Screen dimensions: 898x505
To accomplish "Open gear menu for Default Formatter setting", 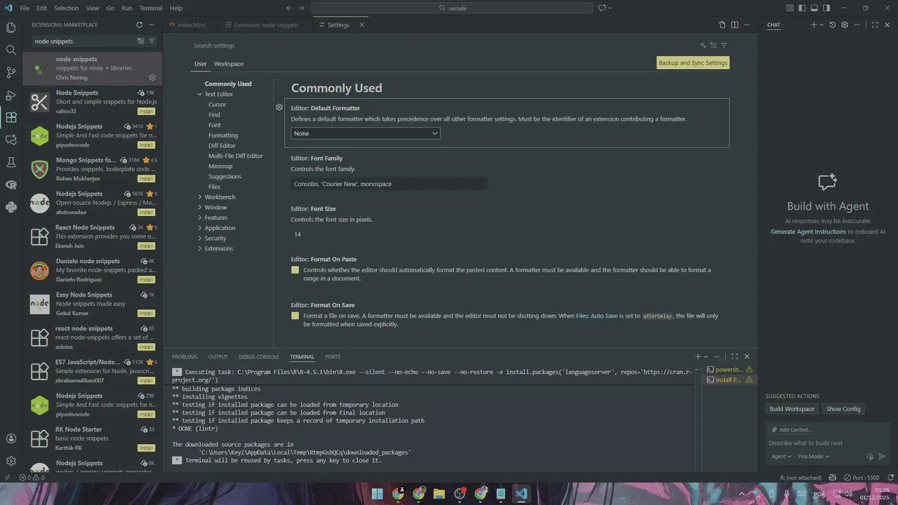I will point(279,108).
